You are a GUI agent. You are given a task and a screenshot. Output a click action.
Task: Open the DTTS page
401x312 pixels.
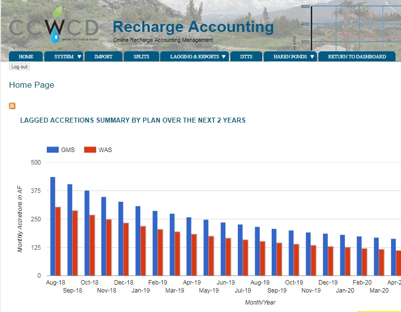coord(246,56)
